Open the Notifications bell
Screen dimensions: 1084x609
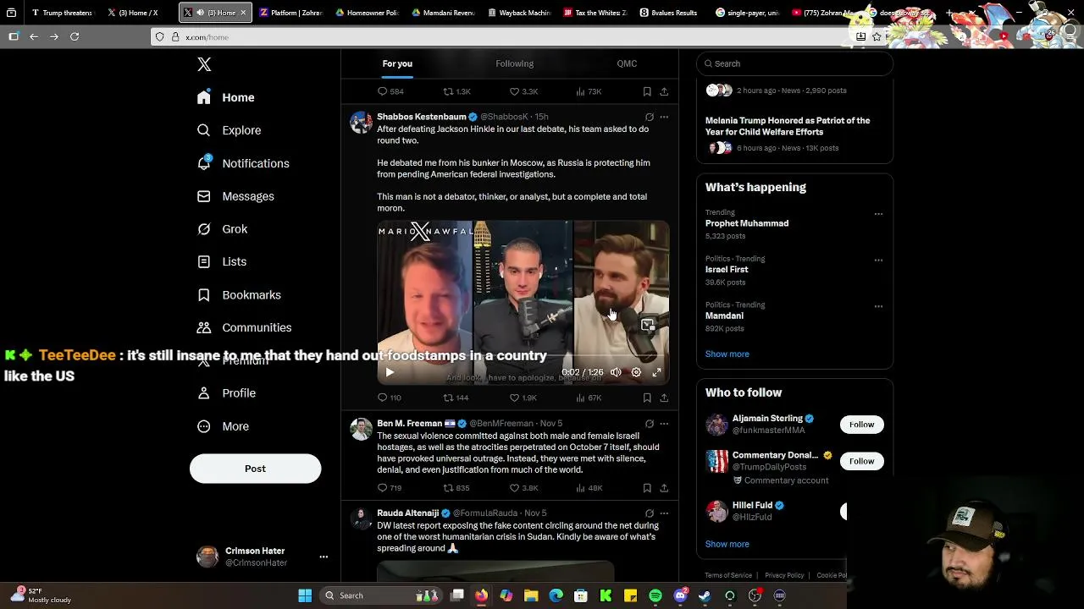click(204, 162)
